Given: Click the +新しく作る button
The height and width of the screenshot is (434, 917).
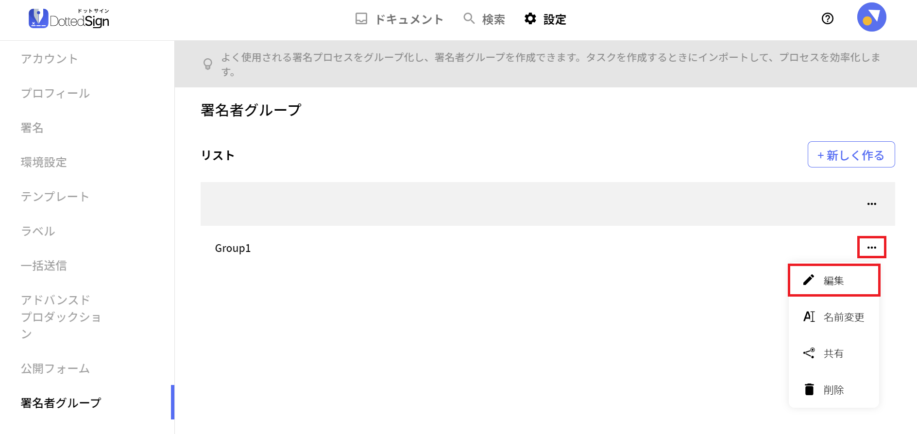Looking at the screenshot, I should [x=851, y=155].
